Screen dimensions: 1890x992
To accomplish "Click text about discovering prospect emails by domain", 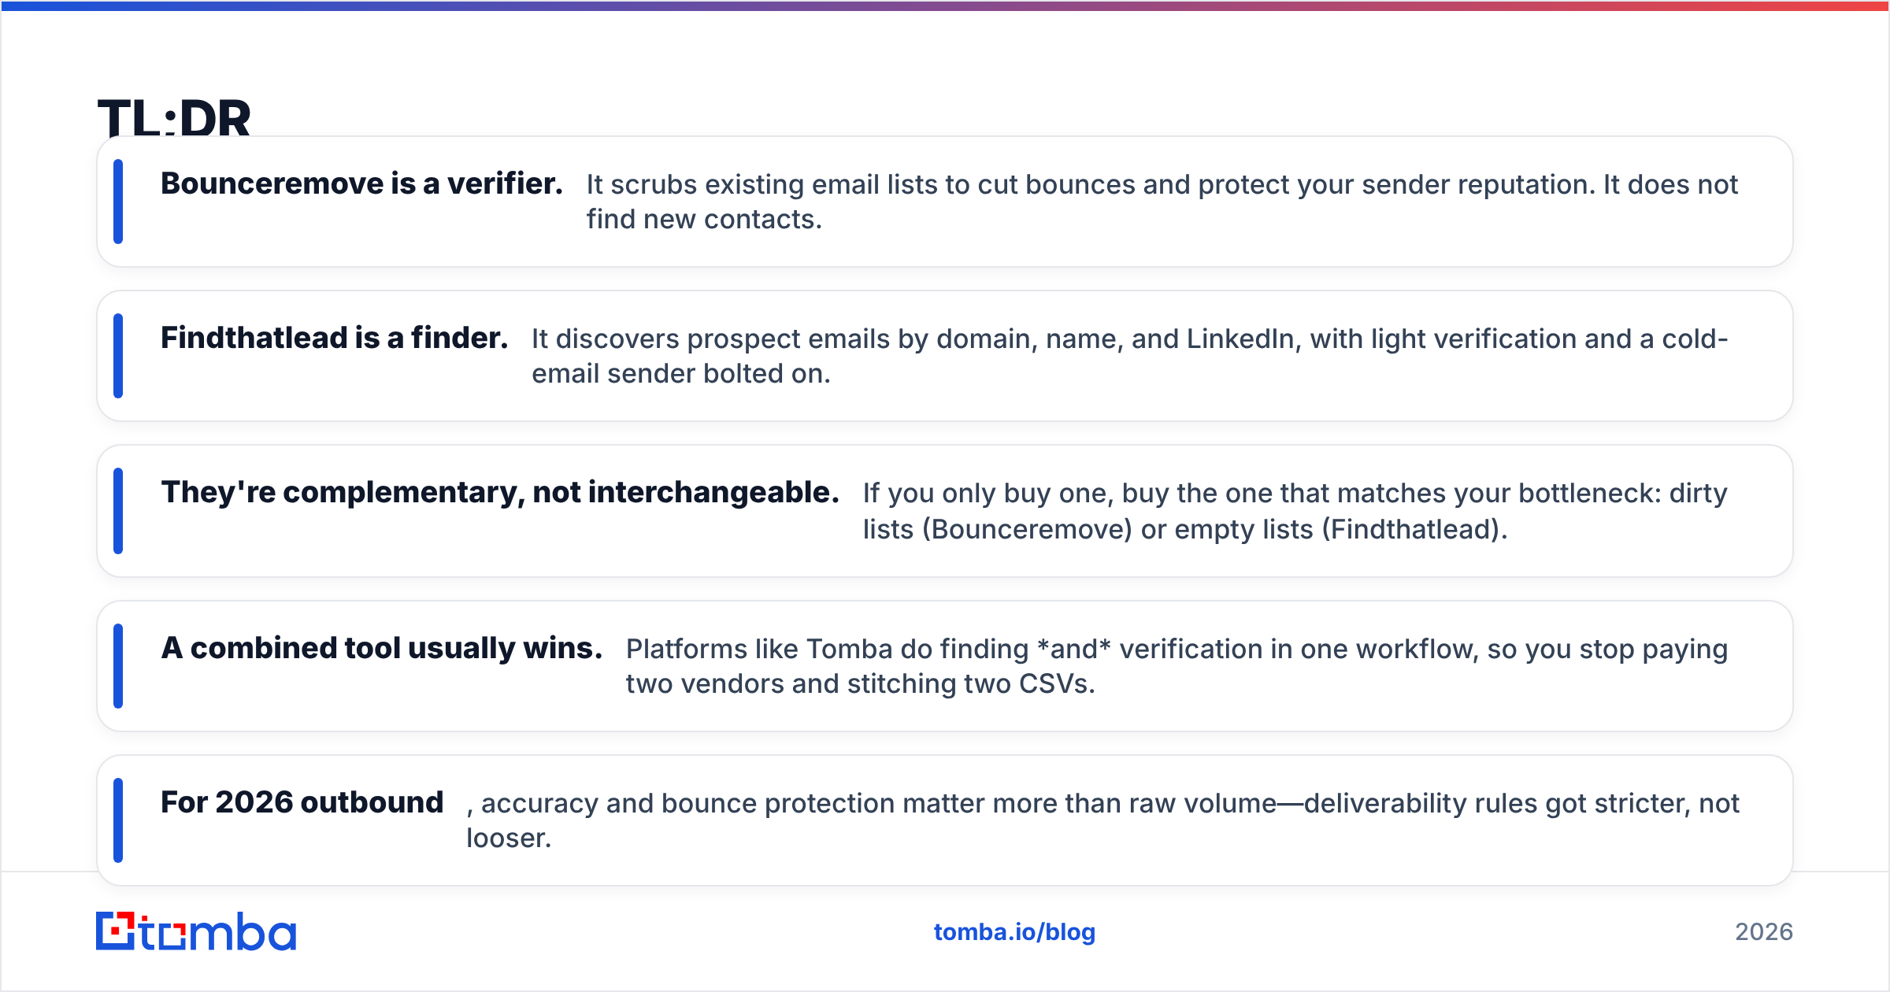I will 1129,356.
